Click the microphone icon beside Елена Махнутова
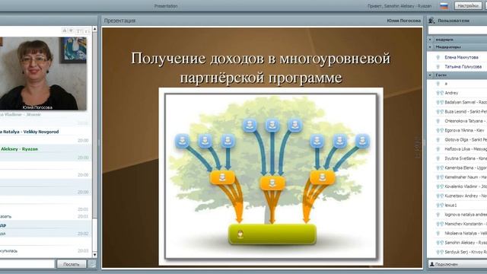This screenshot has height=274, width=487. (x=438, y=57)
